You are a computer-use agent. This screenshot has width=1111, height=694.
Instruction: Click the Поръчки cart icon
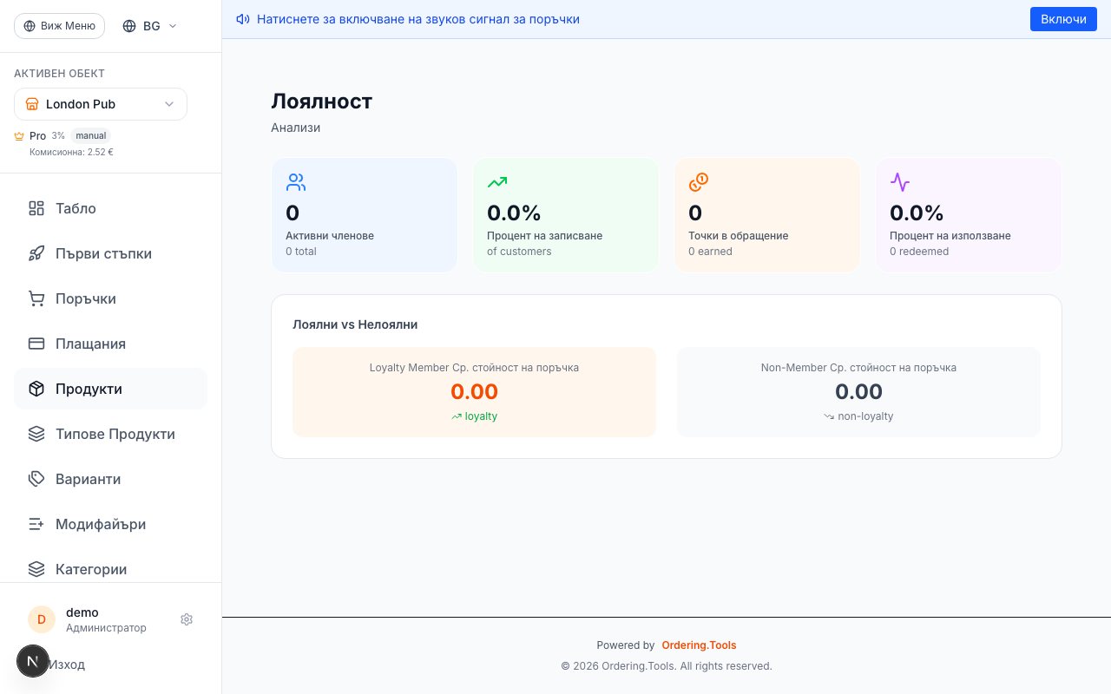coord(36,298)
